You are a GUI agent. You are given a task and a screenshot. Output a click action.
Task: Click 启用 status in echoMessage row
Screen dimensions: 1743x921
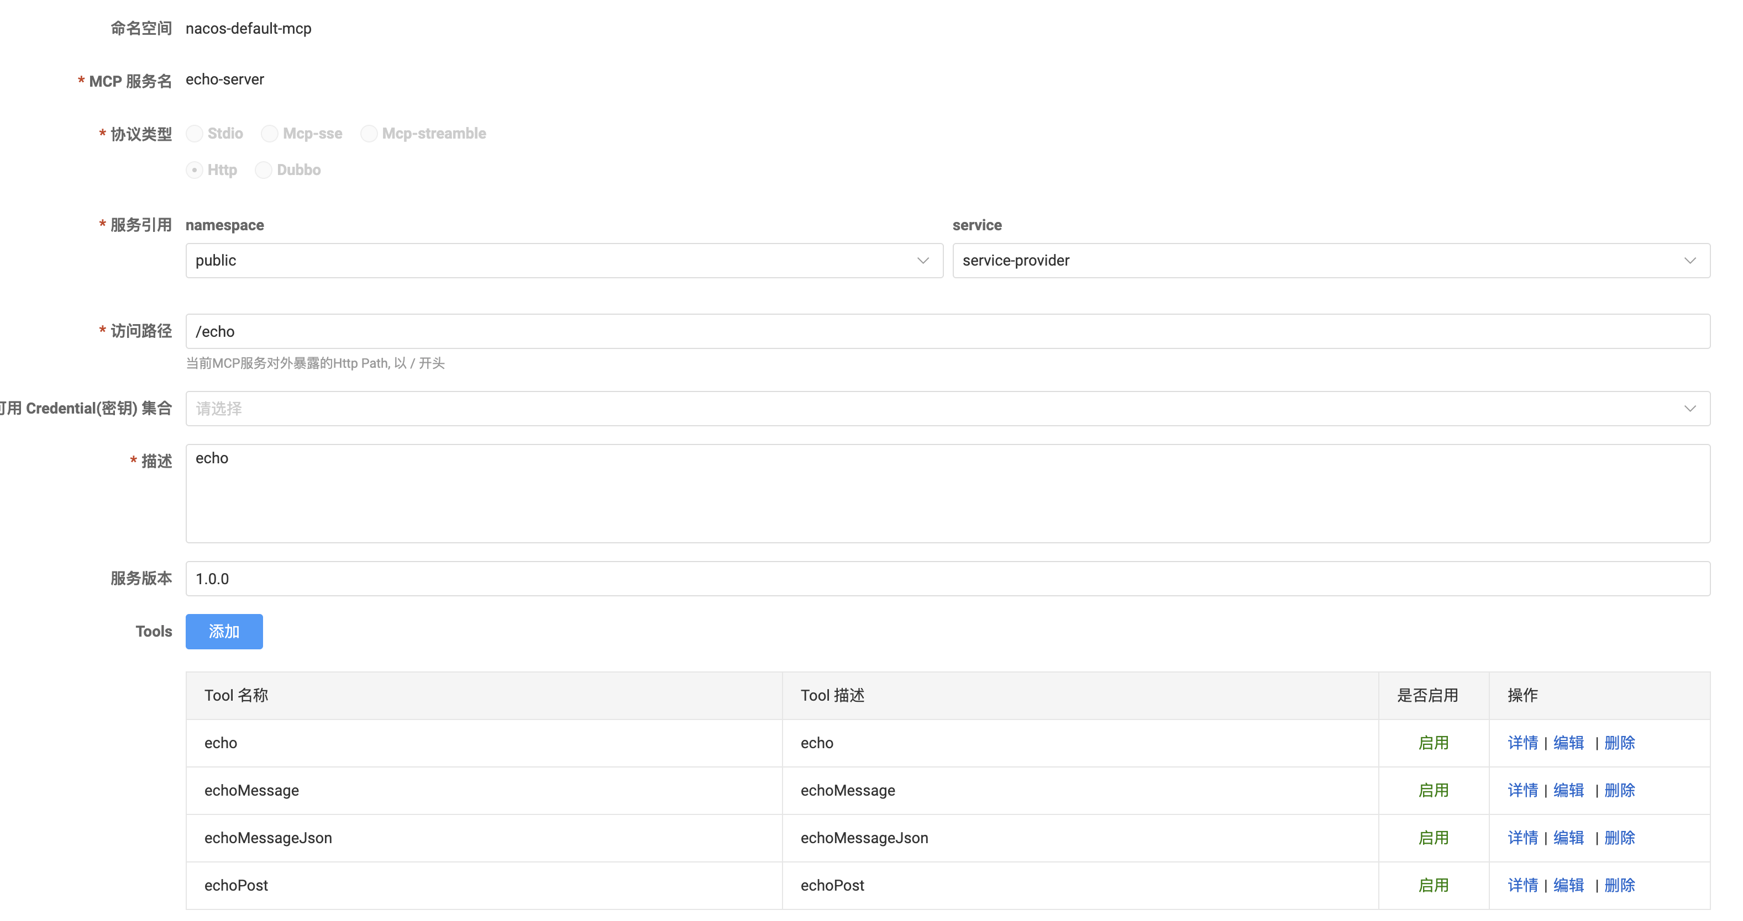pos(1433,790)
